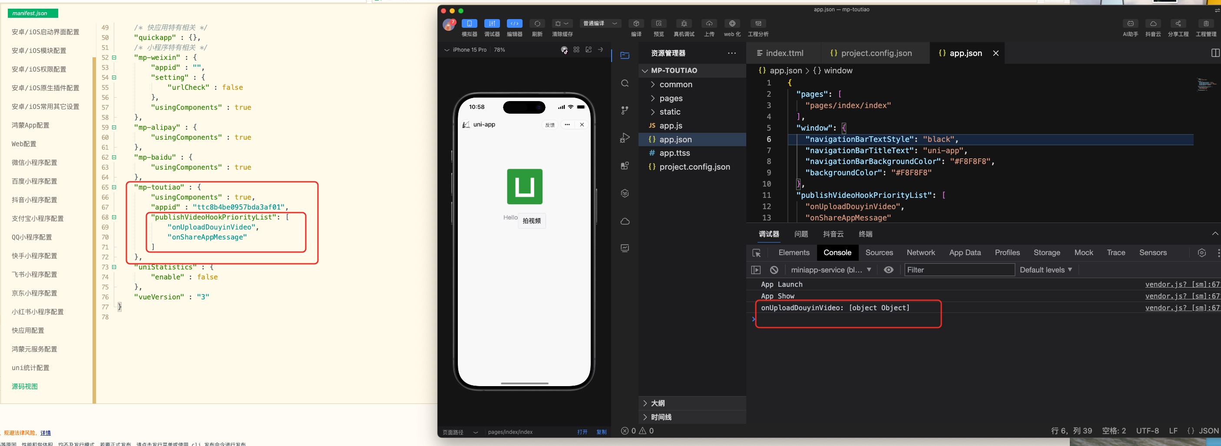The image size is (1221, 446).
Task: Click the 拍视频 button in simulator
Action: coord(531,221)
